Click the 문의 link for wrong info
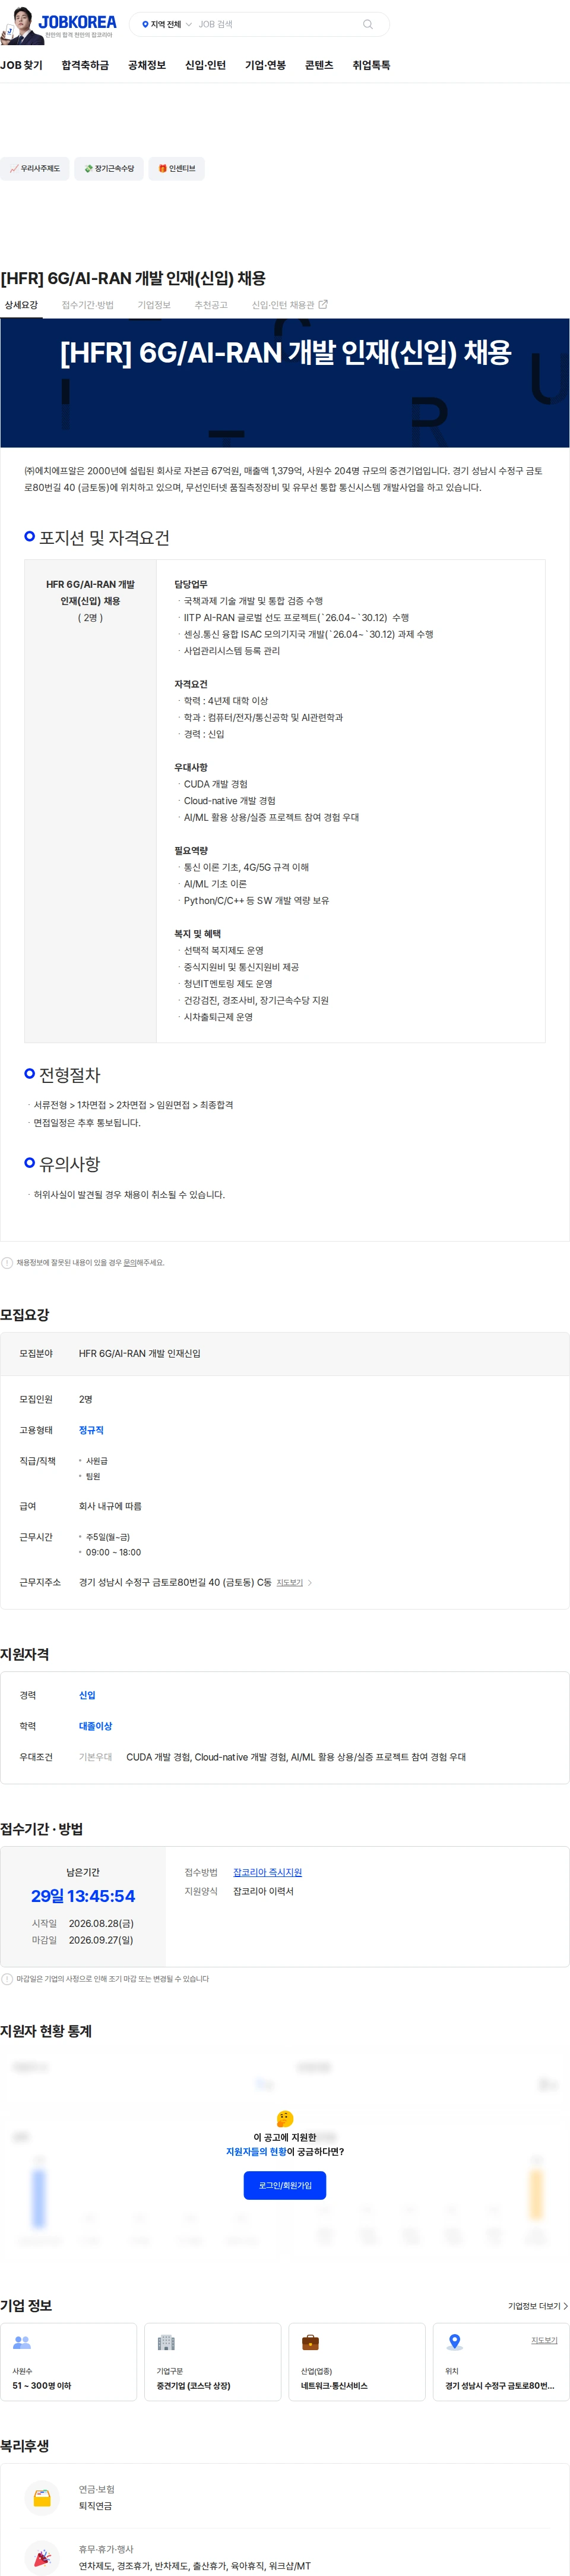The height and width of the screenshot is (2576, 570). (x=131, y=1263)
